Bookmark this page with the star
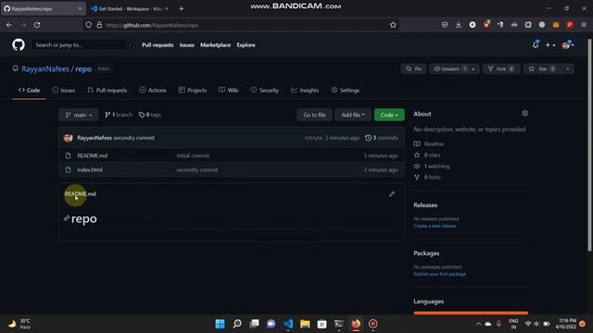 click(x=393, y=25)
